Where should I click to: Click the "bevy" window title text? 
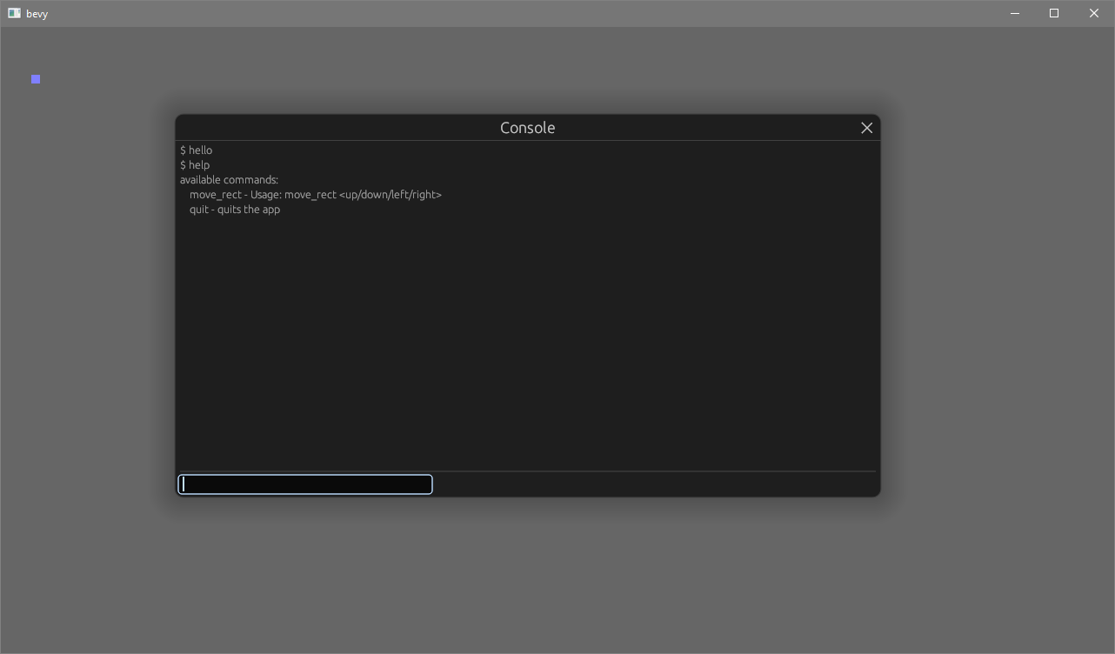point(37,14)
